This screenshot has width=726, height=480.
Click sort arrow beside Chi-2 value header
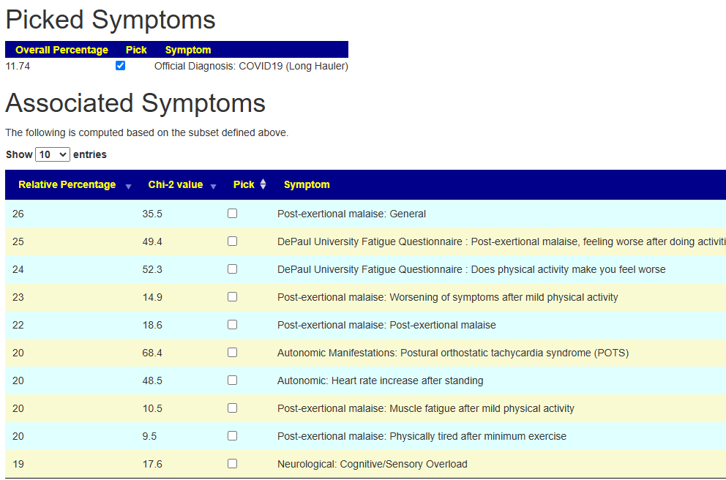[x=213, y=187]
